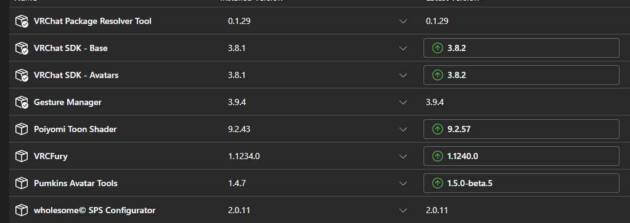
Task: Open version dropdown for Gesture Manager
Action: 403,103
